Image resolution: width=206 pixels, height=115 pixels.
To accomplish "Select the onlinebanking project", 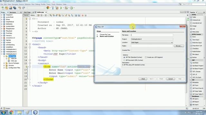I will [10, 45].
